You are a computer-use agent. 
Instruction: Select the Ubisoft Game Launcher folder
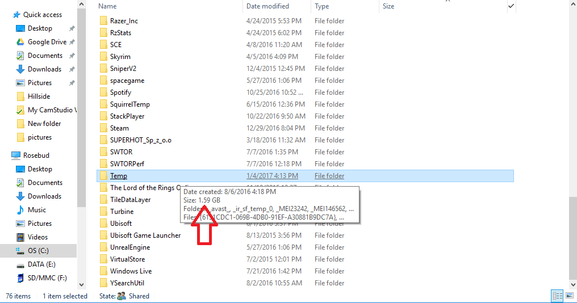[x=145, y=235]
